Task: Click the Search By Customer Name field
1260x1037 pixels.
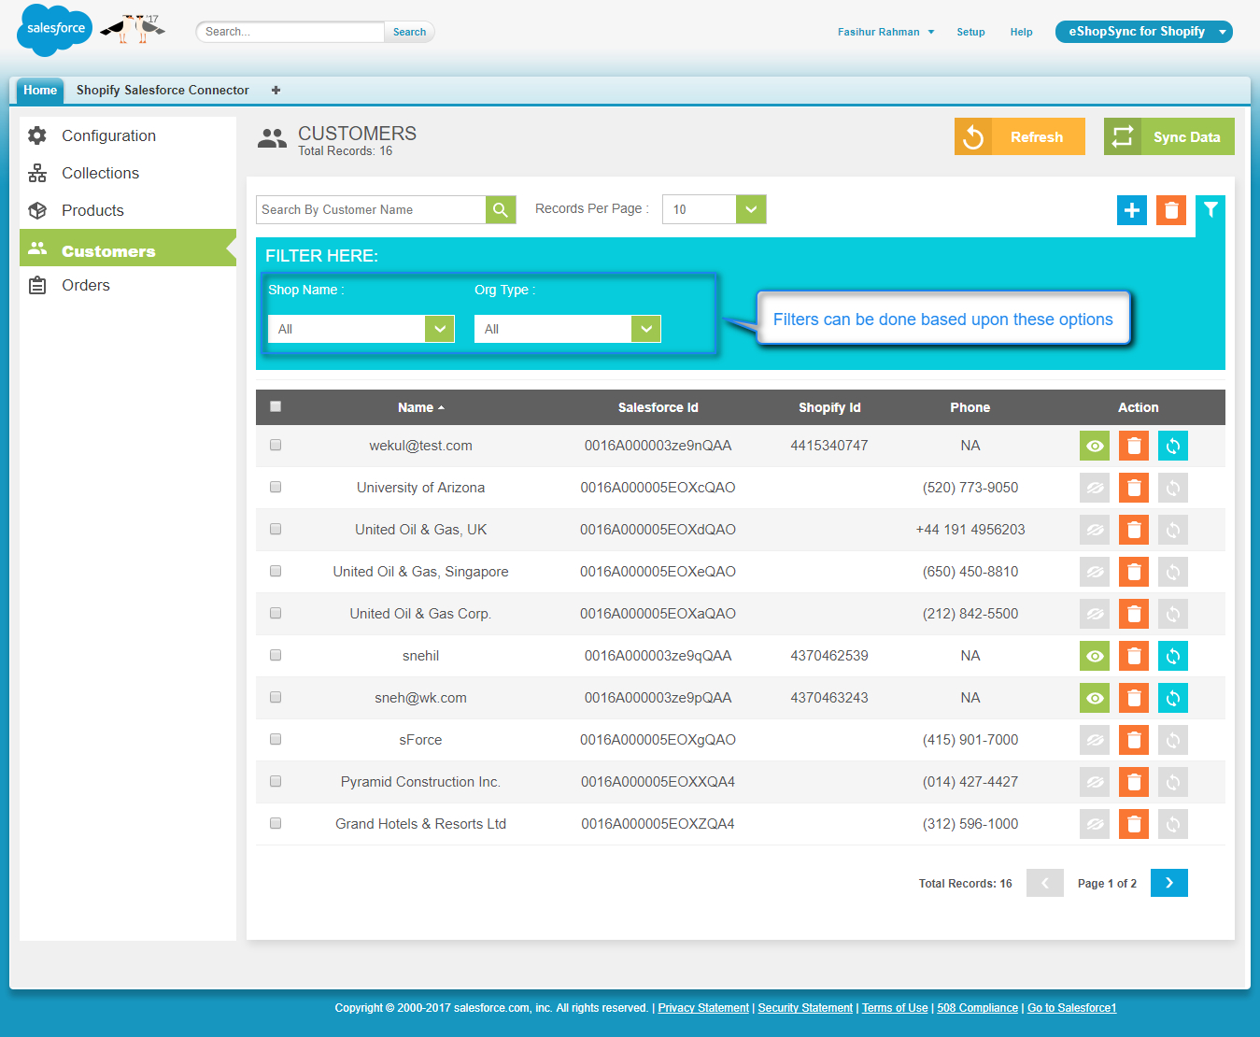Action: 371,209
